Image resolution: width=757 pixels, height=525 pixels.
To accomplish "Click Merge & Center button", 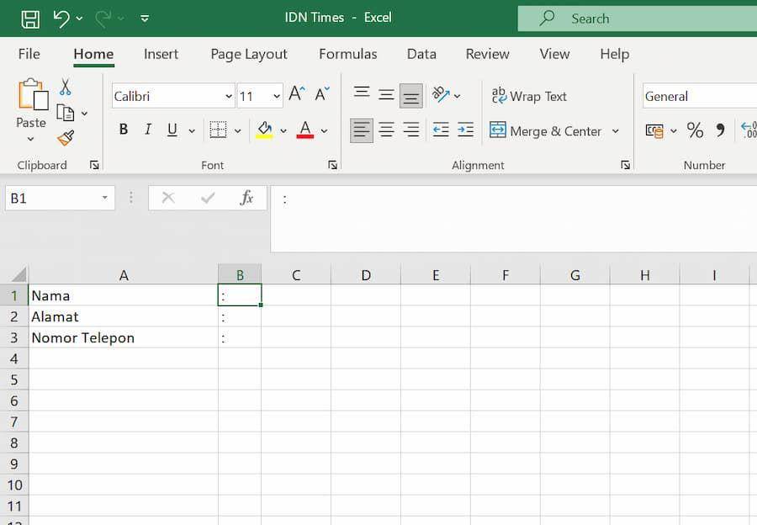I will pyautogui.click(x=546, y=131).
